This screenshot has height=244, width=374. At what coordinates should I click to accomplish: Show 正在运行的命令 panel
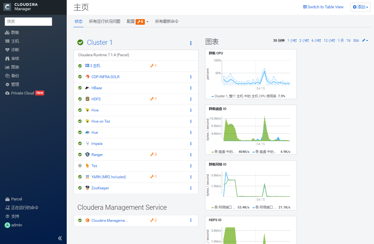22,208
